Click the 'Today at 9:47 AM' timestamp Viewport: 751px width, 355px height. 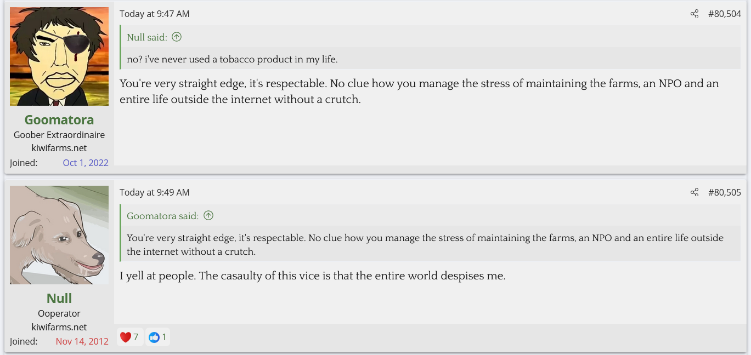click(155, 14)
